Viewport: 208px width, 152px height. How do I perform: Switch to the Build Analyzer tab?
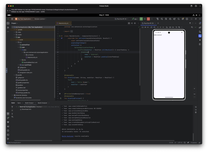(42, 103)
